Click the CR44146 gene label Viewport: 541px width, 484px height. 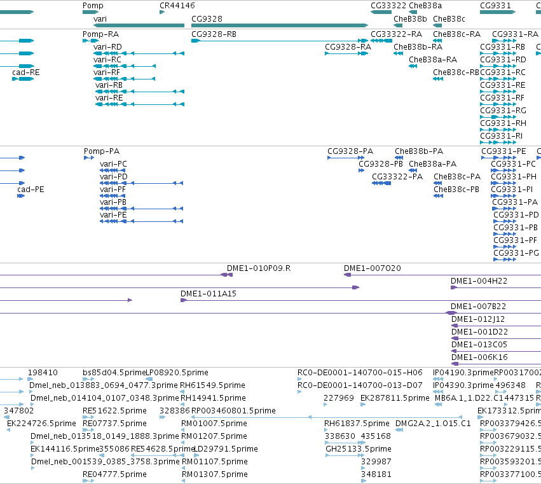(x=177, y=6)
